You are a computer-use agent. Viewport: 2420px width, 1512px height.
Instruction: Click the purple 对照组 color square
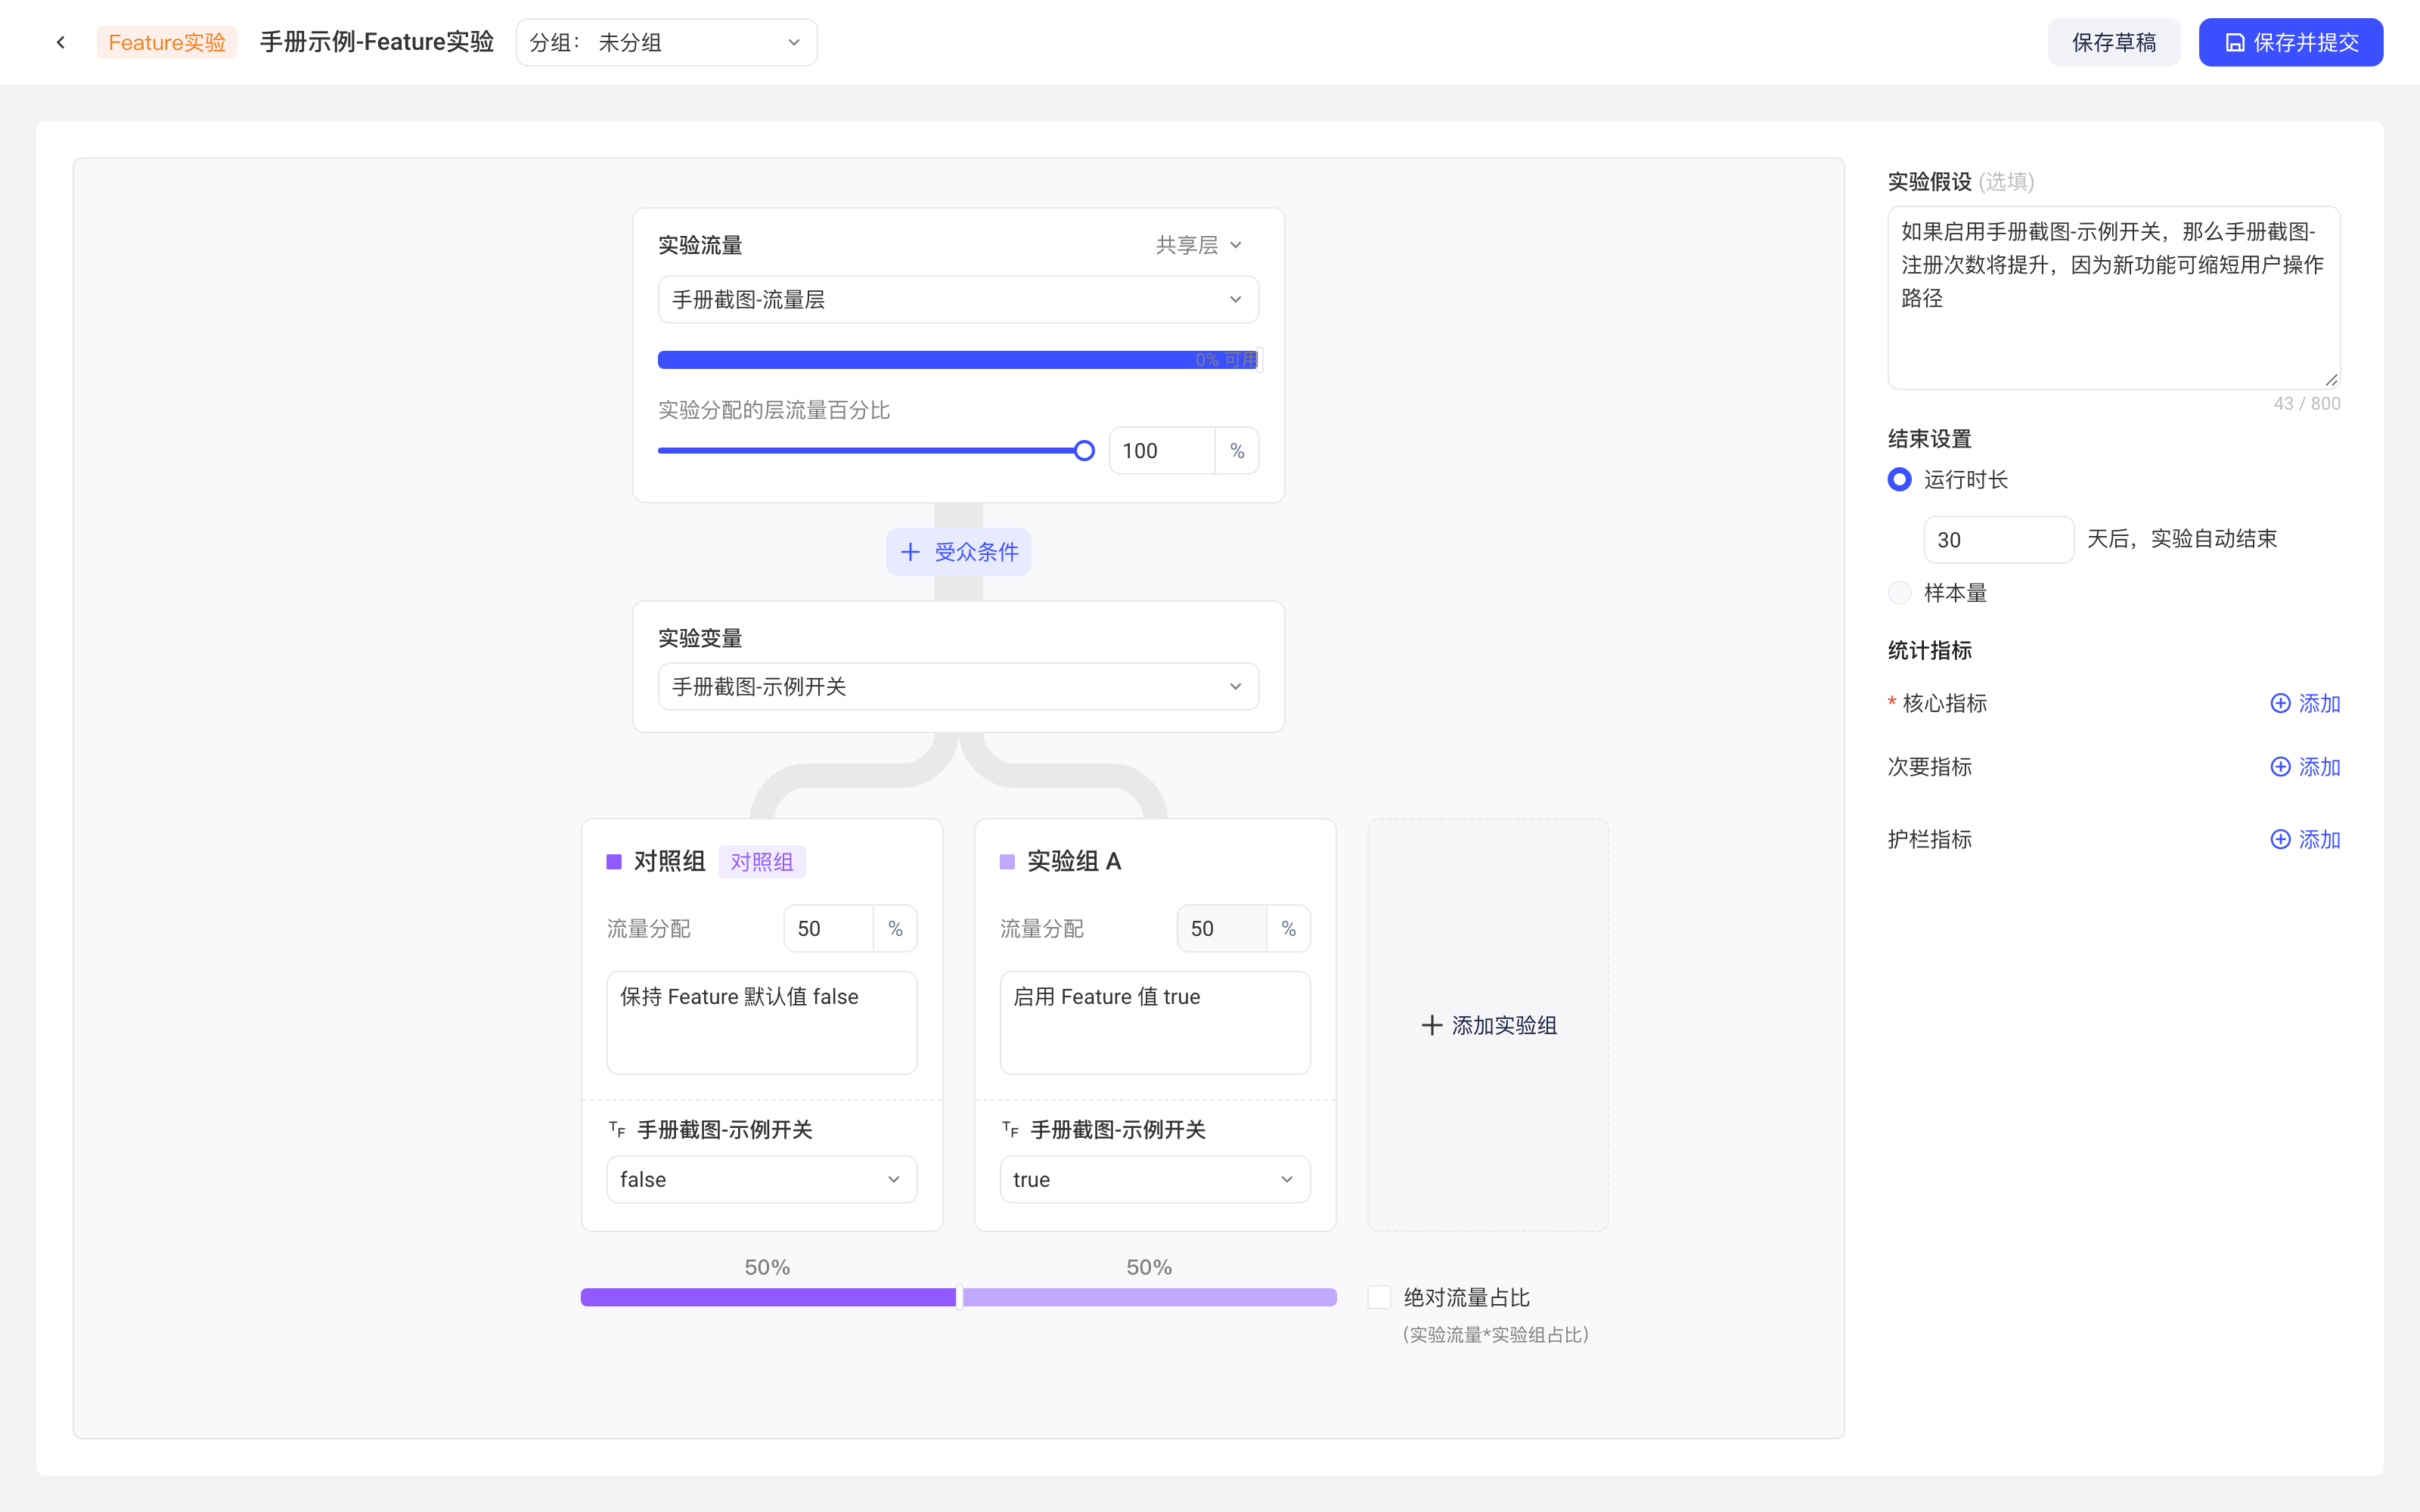click(614, 861)
